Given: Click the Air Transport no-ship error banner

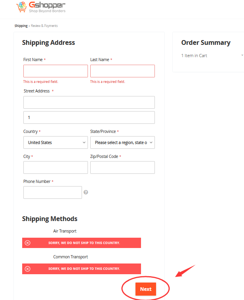Looking at the screenshot, I should point(82,243).
